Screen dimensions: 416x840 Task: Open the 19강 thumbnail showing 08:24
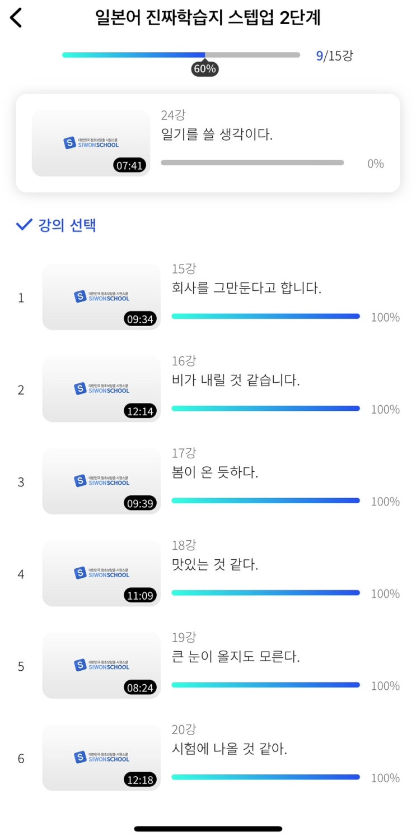click(x=101, y=666)
